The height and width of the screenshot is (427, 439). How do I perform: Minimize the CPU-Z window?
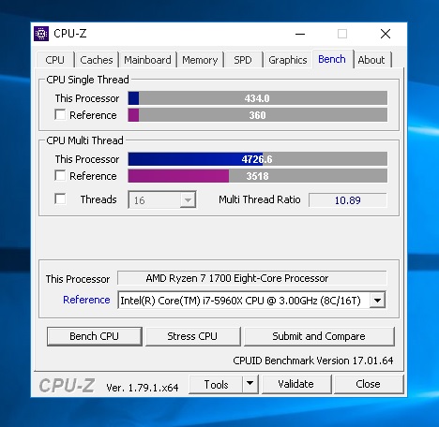(300, 34)
